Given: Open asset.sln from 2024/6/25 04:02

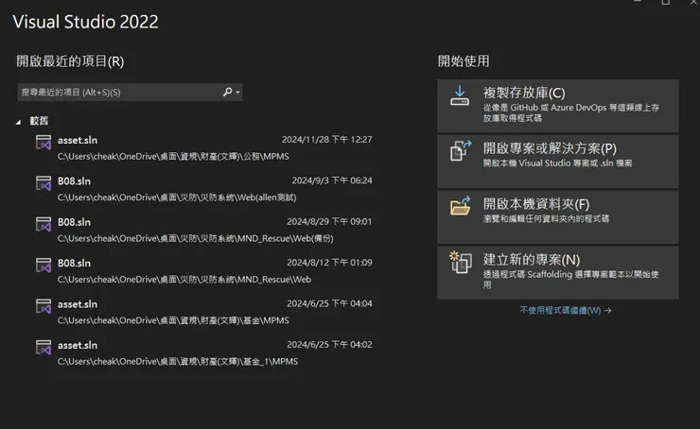Looking at the screenshot, I should click(203, 352).
